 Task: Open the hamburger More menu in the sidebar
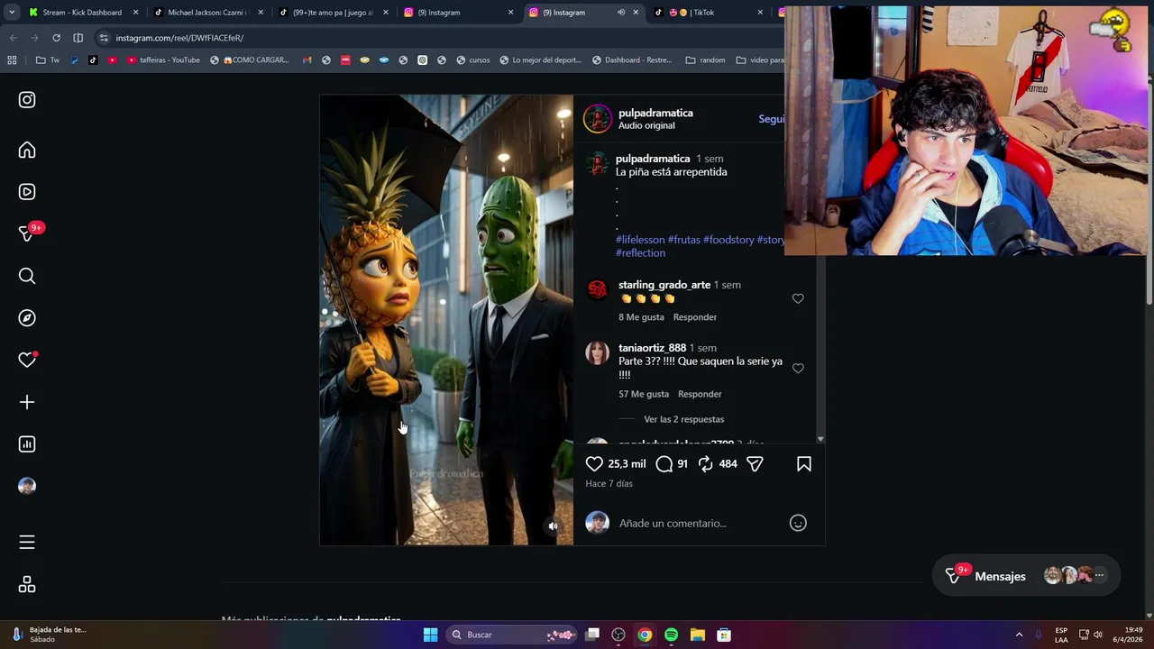(x=27, y=543)
